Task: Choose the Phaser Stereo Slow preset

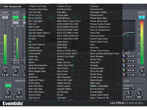Action: (99, 21)
